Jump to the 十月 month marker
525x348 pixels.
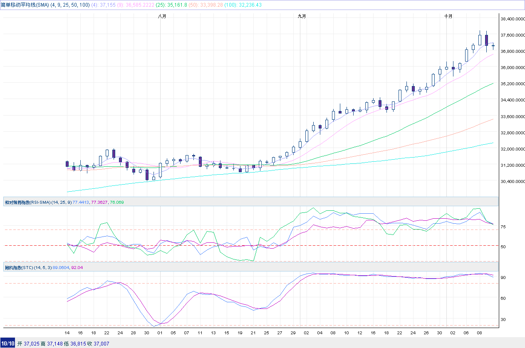coord(448,16)
